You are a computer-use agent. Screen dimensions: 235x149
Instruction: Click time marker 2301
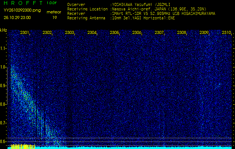(x=24, y=32)
